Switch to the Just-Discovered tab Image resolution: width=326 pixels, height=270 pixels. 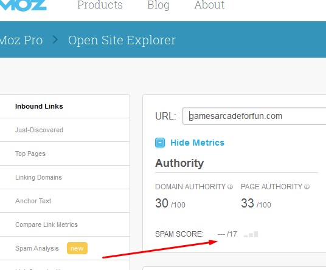coord(39,130)
